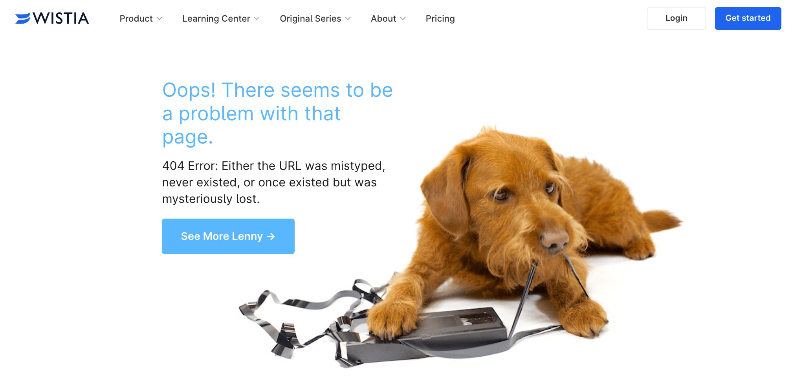Image resolution: width=803 pixels, height=383 pixels.
Task: Expand the Learning Center chevron
Action: pyautogui.click(x=257, y=18)
